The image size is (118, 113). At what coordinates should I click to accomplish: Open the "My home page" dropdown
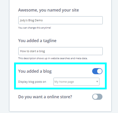(76, 82)
